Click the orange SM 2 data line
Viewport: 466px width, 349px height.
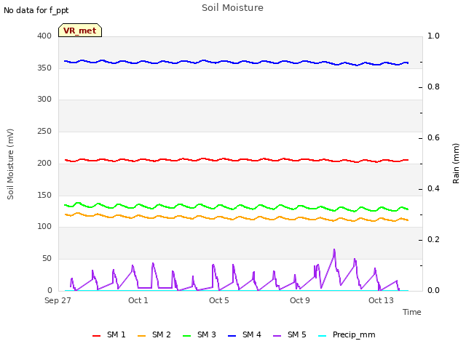pyautogui.click(x=236, y=218)
